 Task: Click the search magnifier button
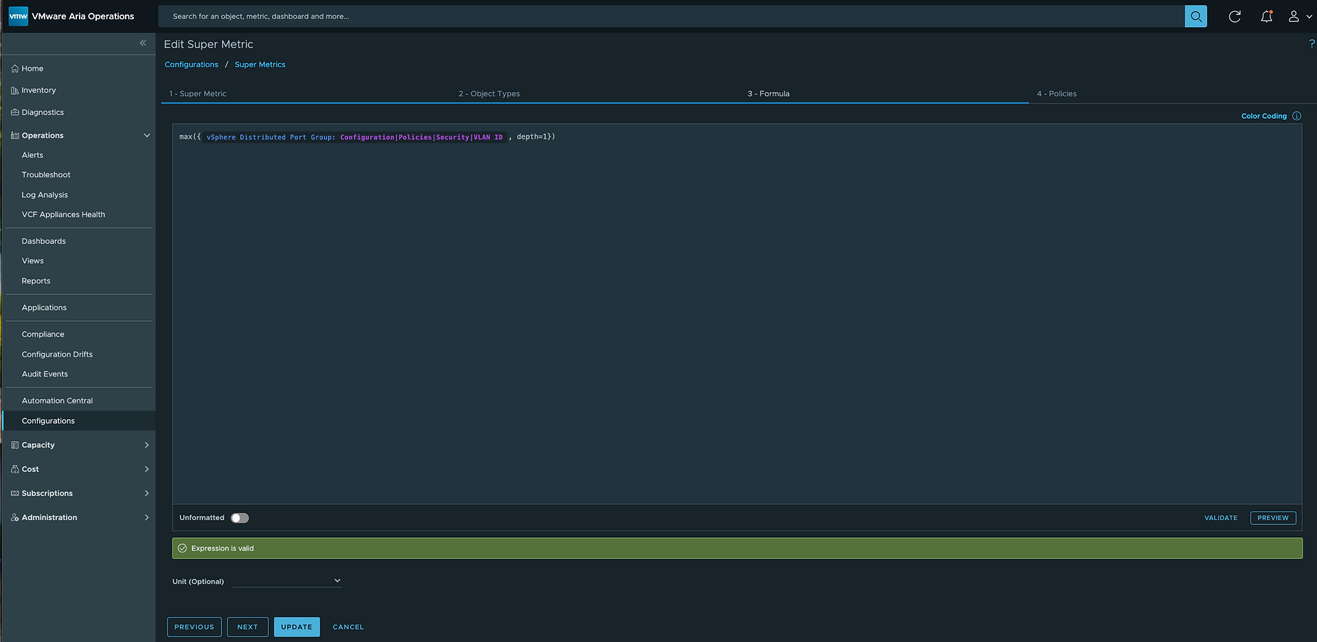coord(1196,16)
